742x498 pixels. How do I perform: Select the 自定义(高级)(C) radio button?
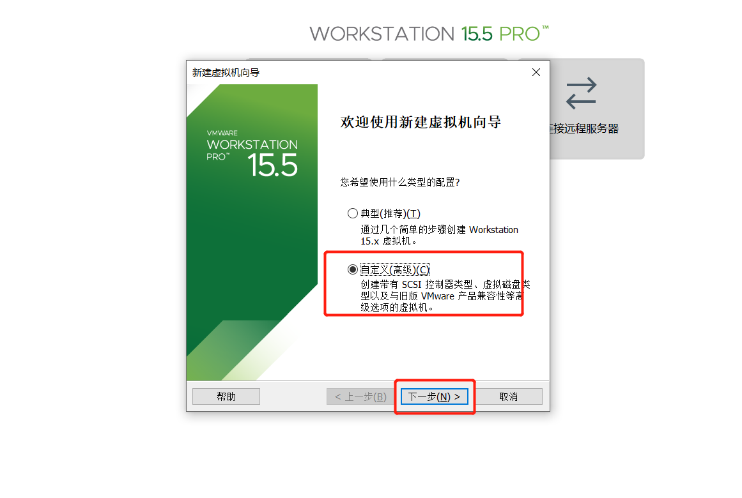(353, 269)
